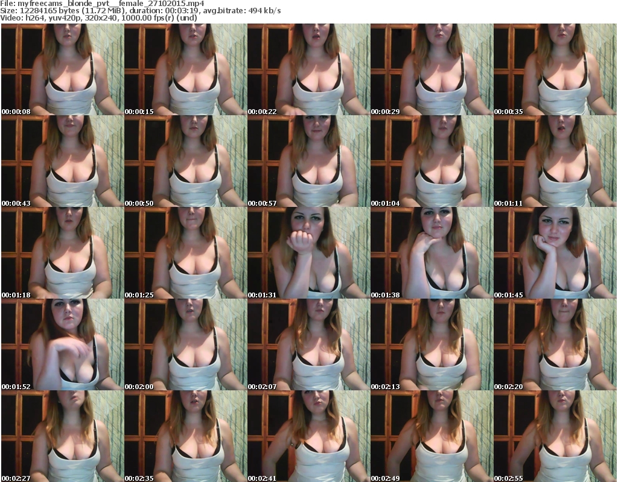Viewport: 618px width, 482px height.
Task: Click the frame marked 00:00:57
Action: click(308, 161)
